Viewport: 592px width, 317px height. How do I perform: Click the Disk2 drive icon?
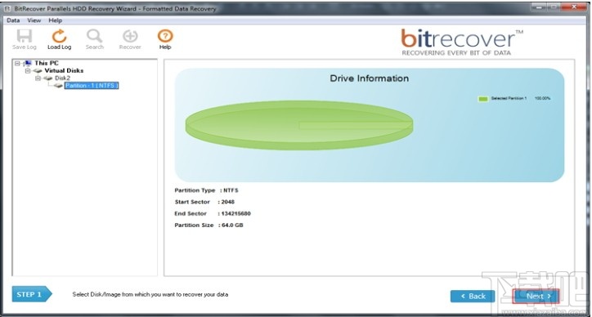(48, 78)
